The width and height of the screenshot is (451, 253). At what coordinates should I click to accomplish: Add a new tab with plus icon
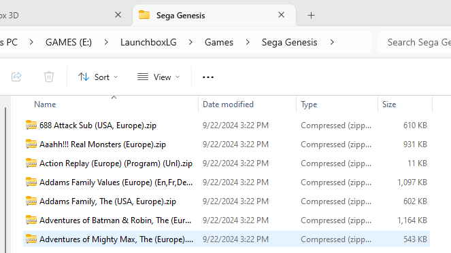[312, 15]
